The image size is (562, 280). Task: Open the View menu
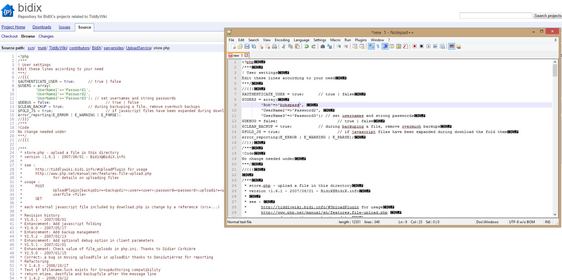pyautogui.click(x=267, y=40)
